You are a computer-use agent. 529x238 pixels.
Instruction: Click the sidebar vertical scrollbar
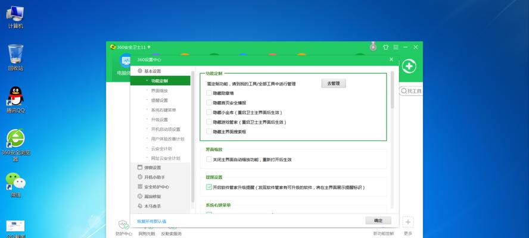click(x=192, y=136)
